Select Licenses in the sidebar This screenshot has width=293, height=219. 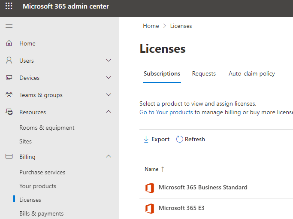coord(30,200)
